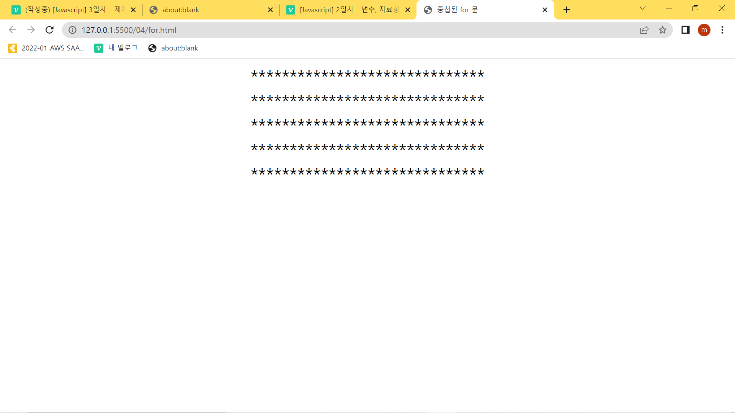Click the browser back arrow
The width and height of the screenshot is (735, 413).
13,30
